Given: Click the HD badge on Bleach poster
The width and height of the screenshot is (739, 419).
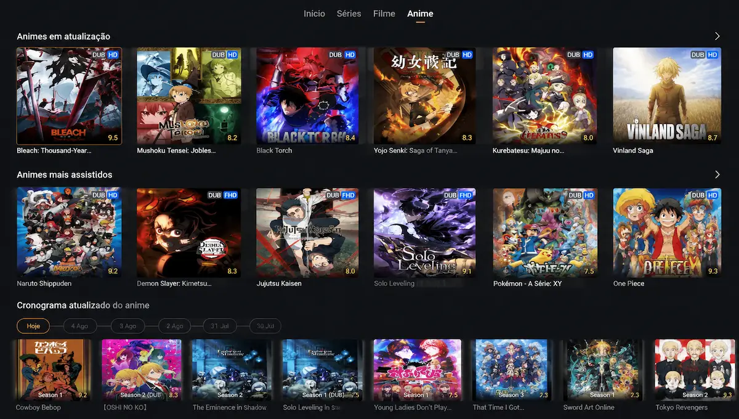Looking at the screenshot, I should [113, 55].
